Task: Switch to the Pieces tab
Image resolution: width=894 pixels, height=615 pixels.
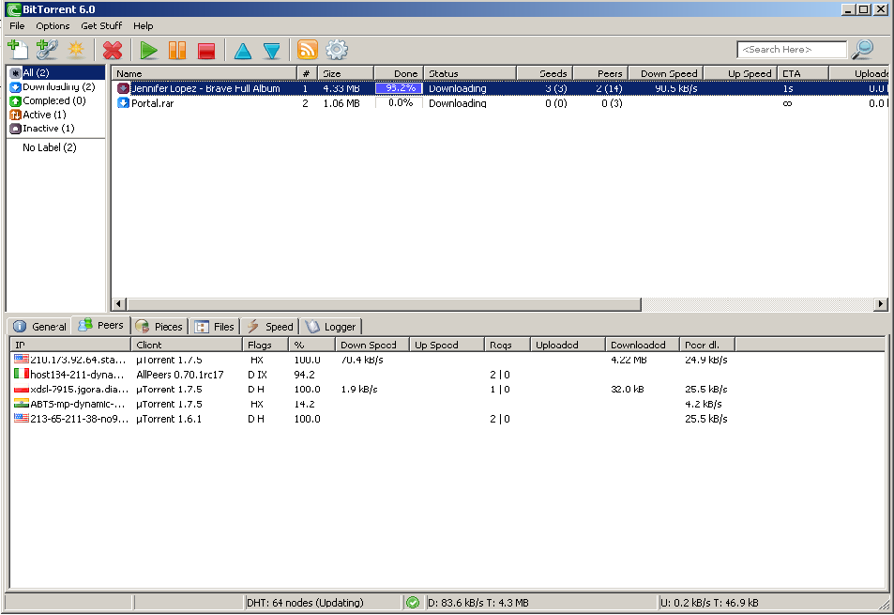Action: [x=159, y=327]
